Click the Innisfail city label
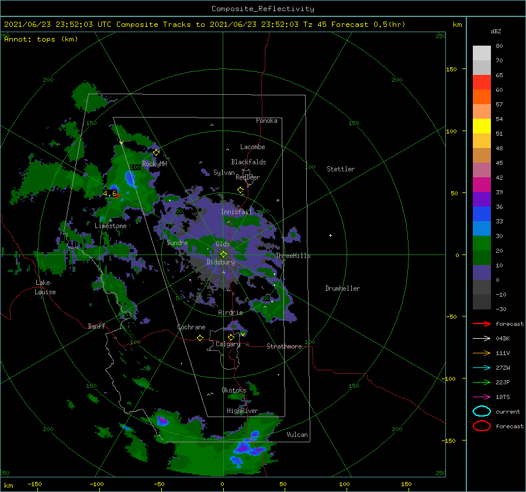The image size is (526, 492). (236, 212)
